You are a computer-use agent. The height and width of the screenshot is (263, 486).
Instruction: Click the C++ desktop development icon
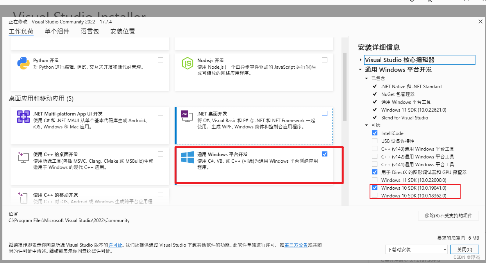(x=23, y=157)
